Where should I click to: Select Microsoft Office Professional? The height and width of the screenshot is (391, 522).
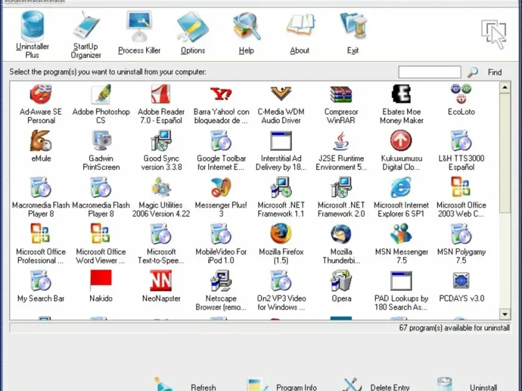(x=41, y=244)
